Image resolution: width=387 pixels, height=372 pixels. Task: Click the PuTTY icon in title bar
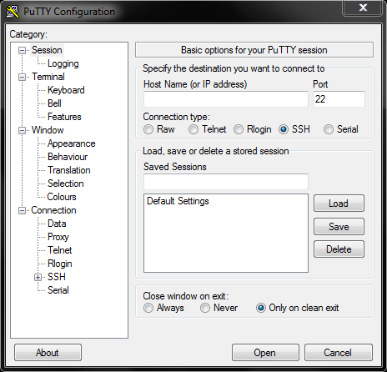[13, 12]
